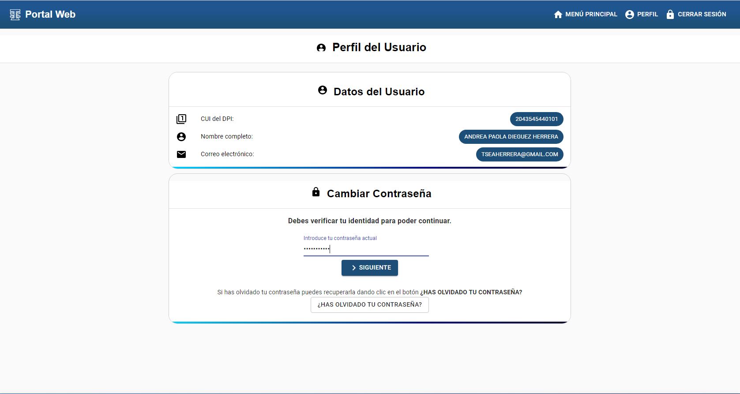Click the CUI number chip 2043545440101
This screenshot has height=394, width=740.
tap(536, 119)
